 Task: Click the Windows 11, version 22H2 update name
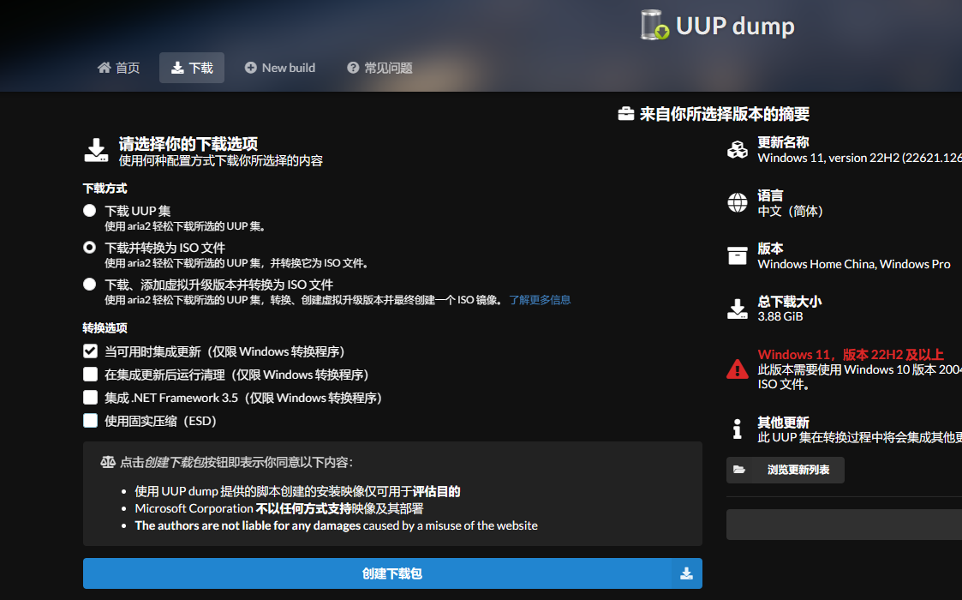[x=859, y=158]
